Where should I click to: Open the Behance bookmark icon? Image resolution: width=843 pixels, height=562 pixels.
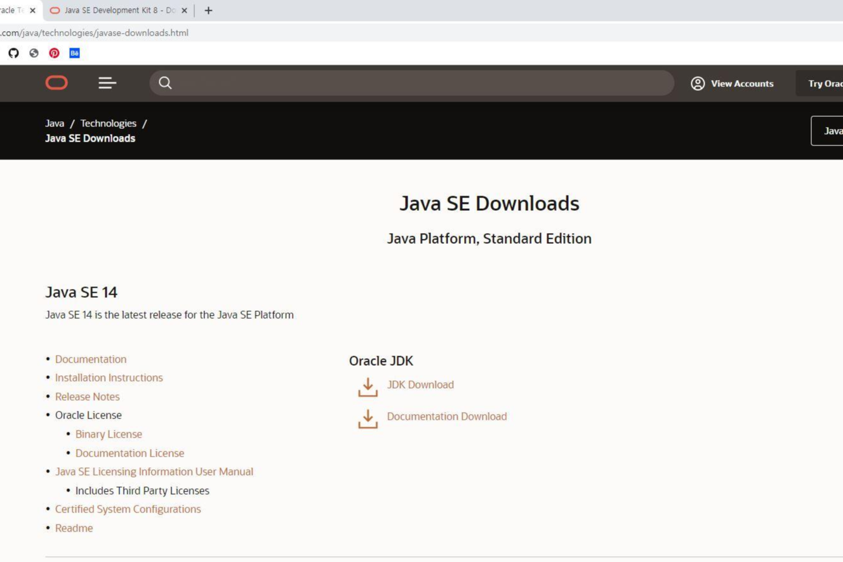(74, 53)
